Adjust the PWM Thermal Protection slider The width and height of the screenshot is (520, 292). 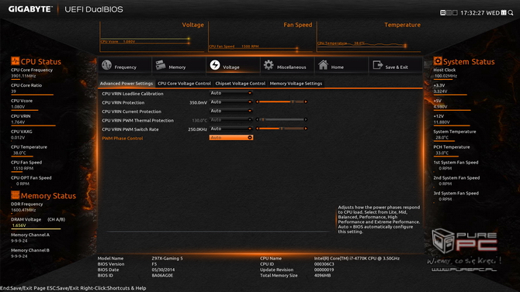(281, 119)
